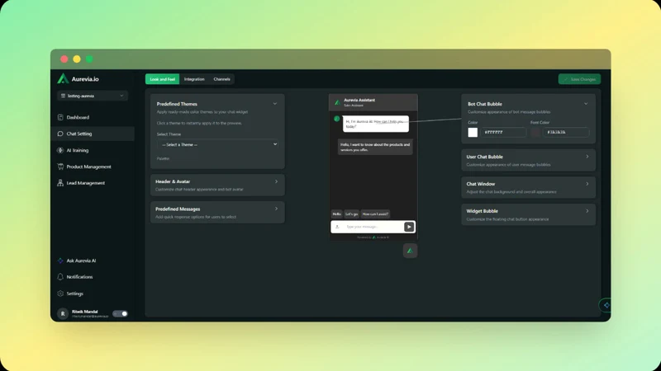Screen dimensions: 661x371
Task: Click the Type your message input field
Action: tap(373, 227)
